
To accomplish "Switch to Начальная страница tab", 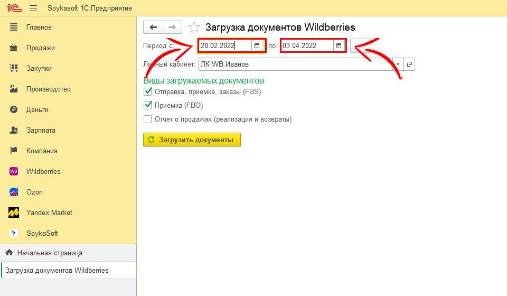I will pyautogui.click(x=49, y=253).
